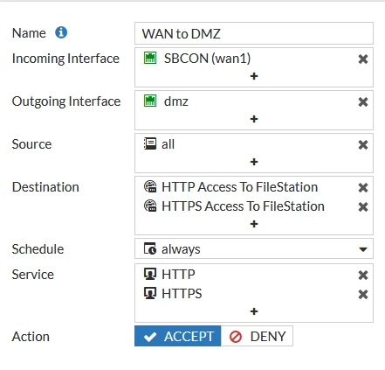
Task: Remove HTTP Access To FileStation destination
Action: [x=363, y=187]
